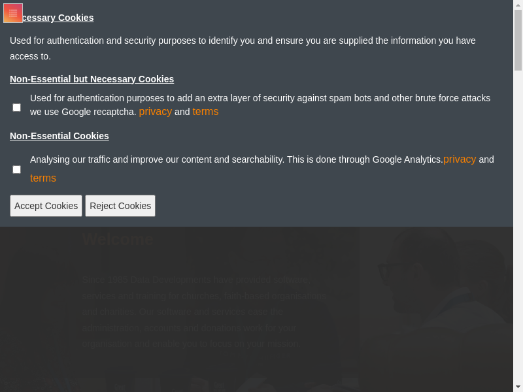Select the Non-Essential but Necessary Cookies heading
Screen dimensions: 523x392
(x=92, y=79)
